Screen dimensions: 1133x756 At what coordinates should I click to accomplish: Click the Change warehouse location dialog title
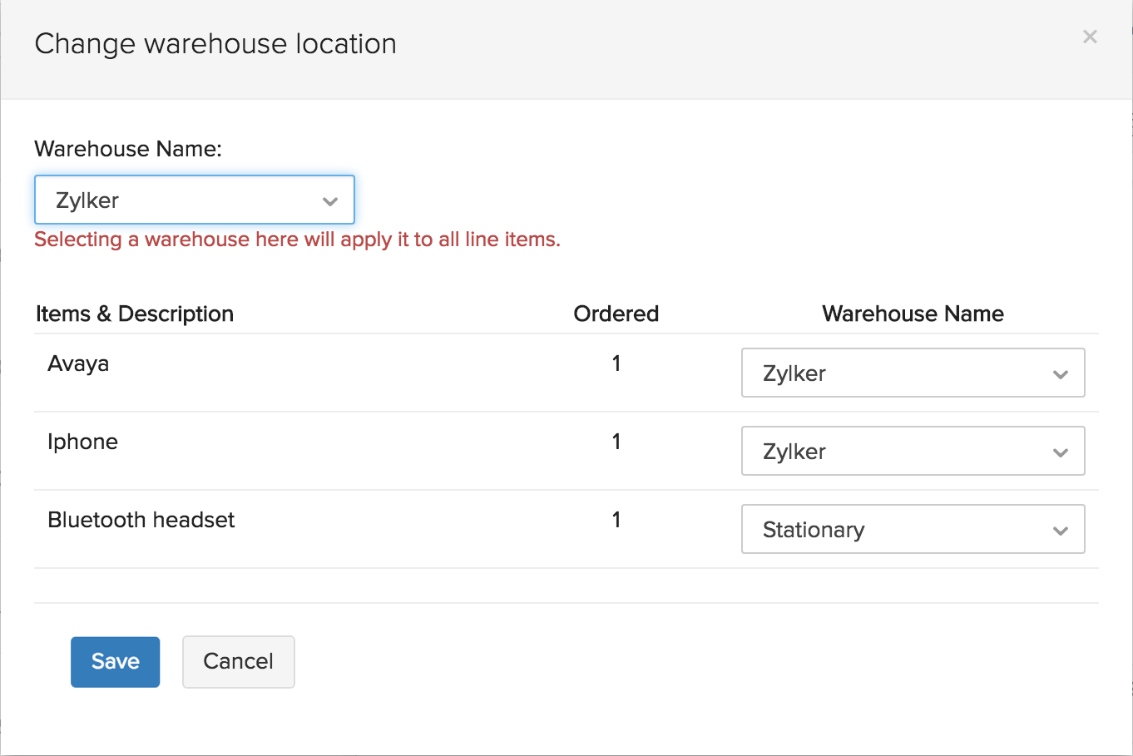pyautogui.click(x=215, y=43)
